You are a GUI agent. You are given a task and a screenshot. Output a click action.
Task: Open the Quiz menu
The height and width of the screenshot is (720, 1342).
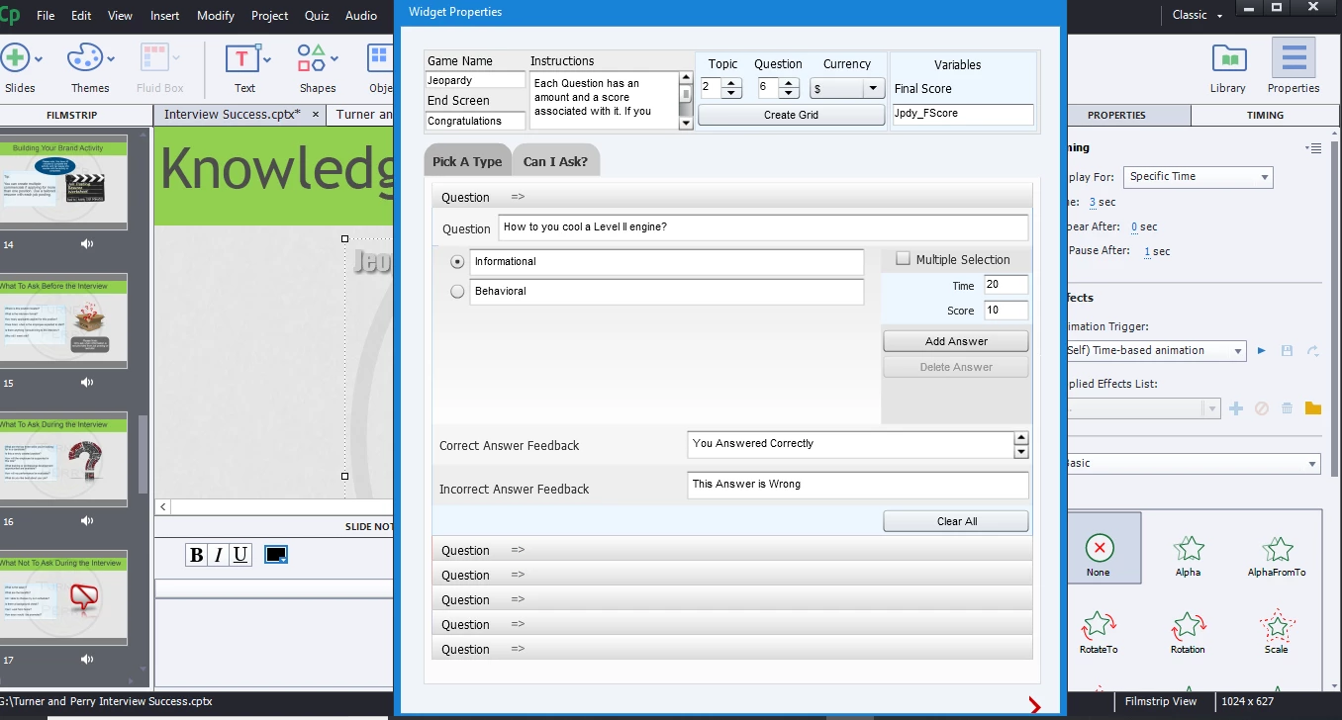coord(317,15)
